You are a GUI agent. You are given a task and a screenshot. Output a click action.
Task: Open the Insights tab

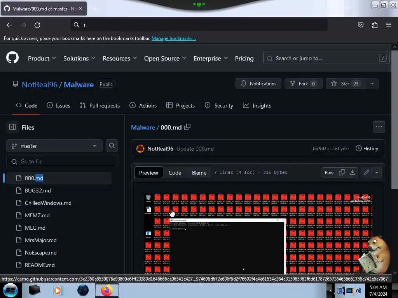[257, 106]
